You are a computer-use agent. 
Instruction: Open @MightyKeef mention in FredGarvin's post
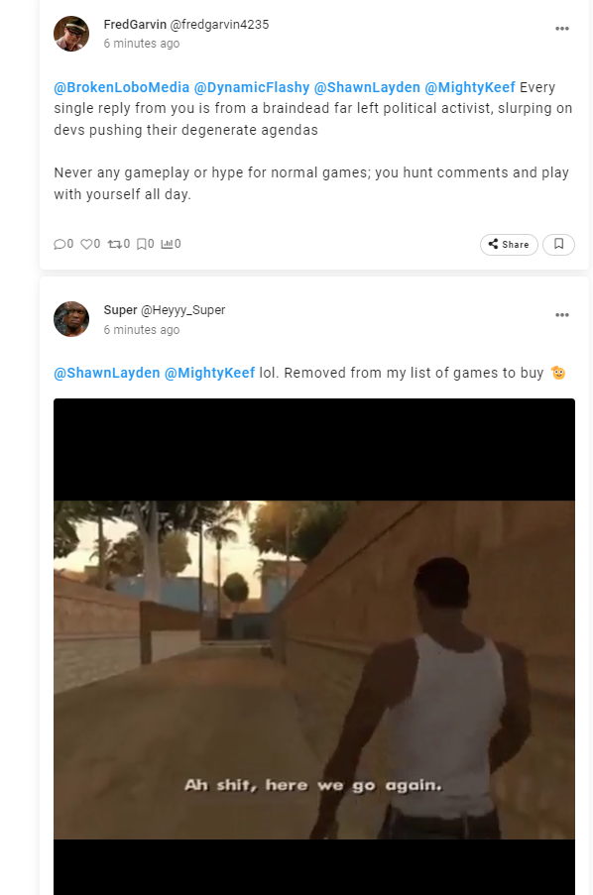pyautogui.click(x=470, y=87)
